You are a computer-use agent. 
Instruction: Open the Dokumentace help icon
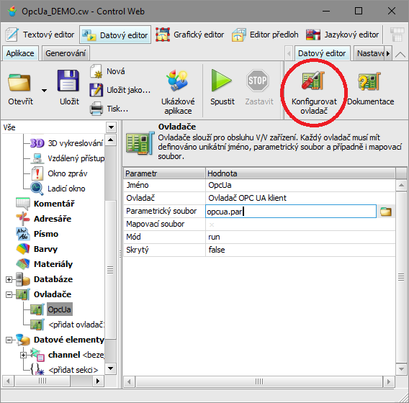(369, 81)
